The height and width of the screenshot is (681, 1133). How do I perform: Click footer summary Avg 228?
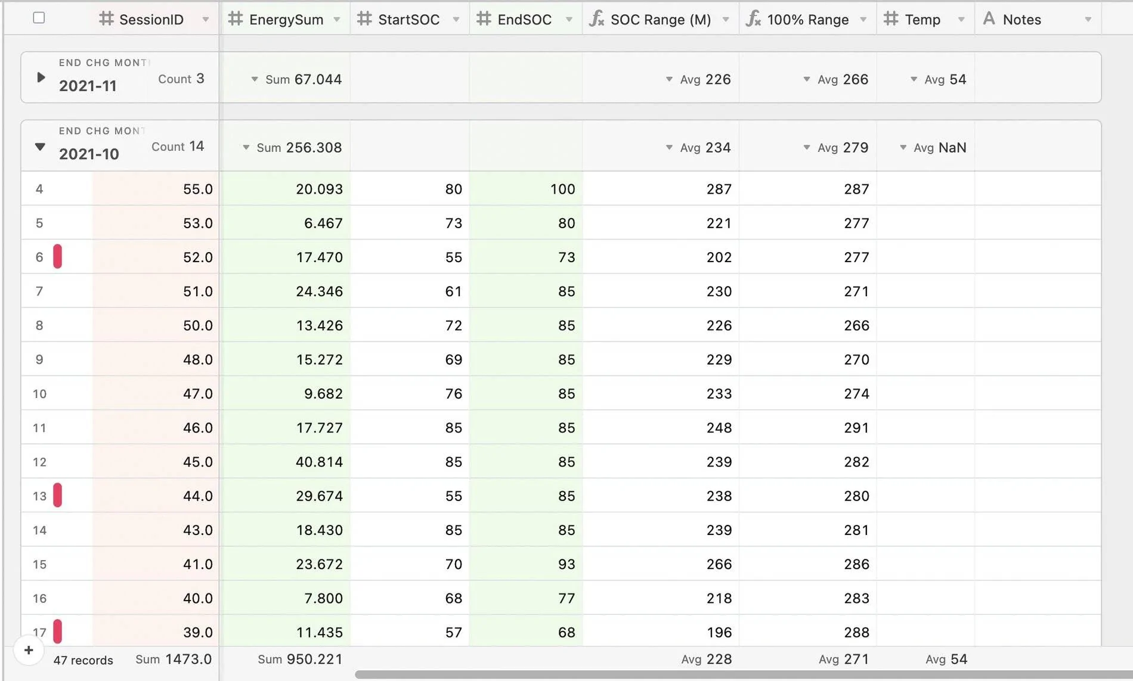coord(707,659)
